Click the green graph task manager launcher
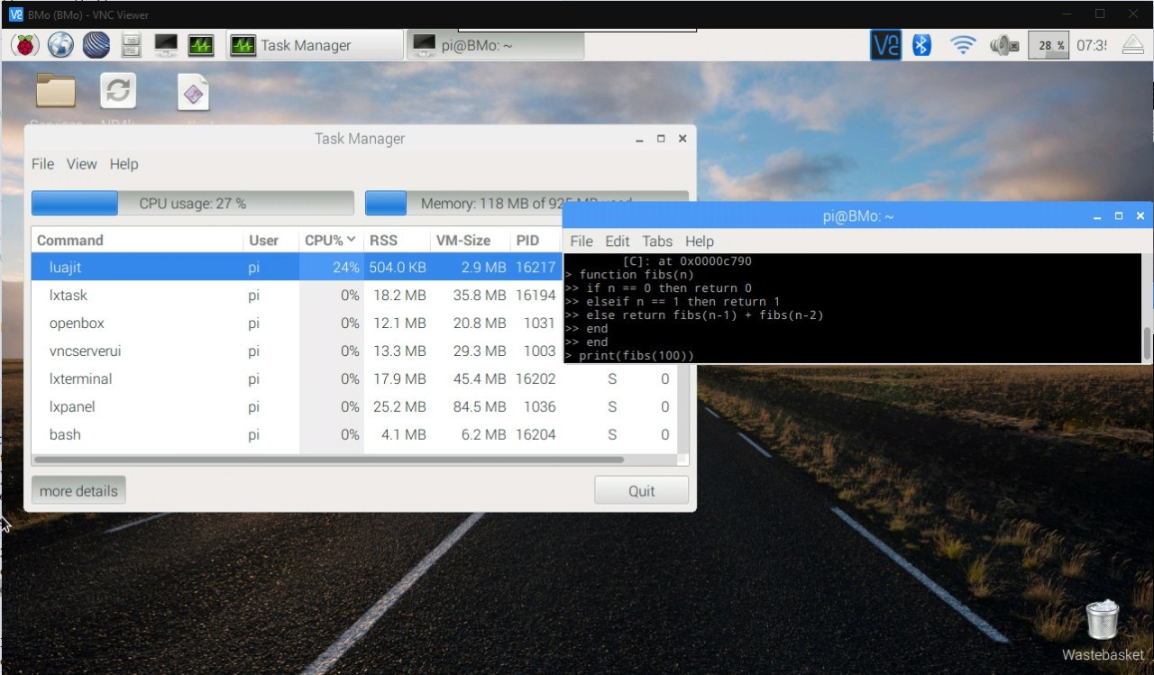The width and height of the screenshot is (1154, 675). (200, 45)
